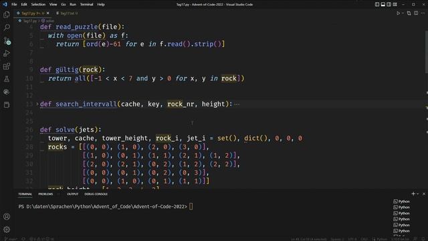Click into the terminal prompt input
Screen dimensions: 428x241
point(191,206)
